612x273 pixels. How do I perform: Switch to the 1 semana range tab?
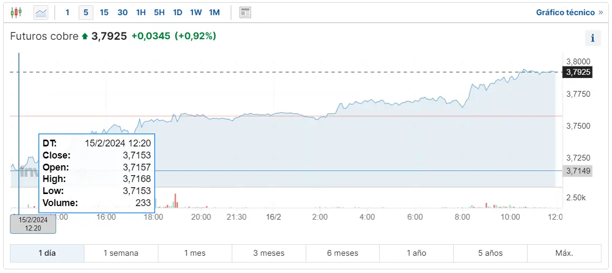[121, 253]
